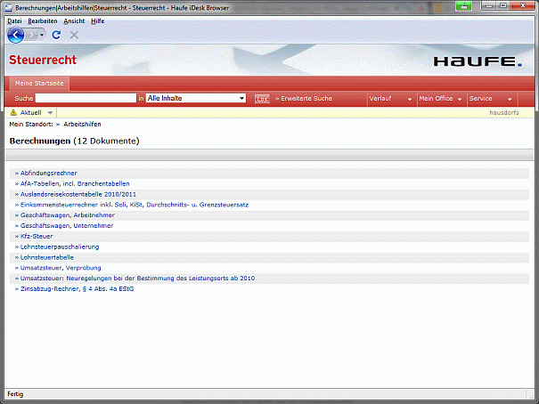Click the hausdorfs user name
Viewport: 539px width, 404px height.
(x=504, y=113)
